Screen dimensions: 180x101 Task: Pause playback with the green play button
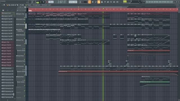tap(40, 2)
